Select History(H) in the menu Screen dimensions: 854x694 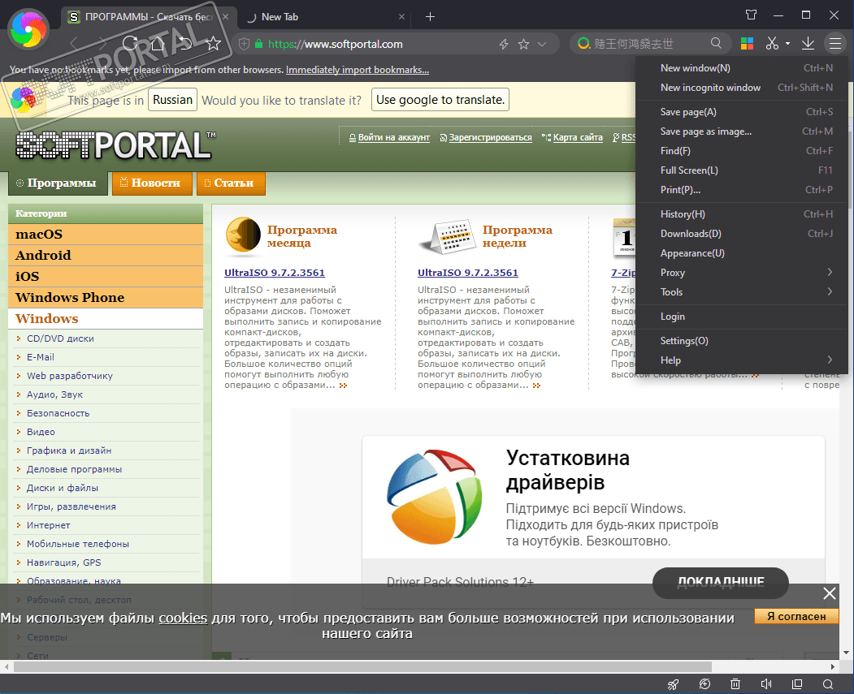pos(741,214)
